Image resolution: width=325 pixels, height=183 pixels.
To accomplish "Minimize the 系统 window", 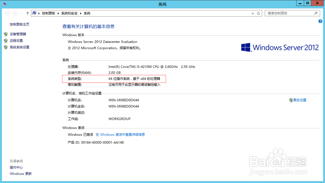I will point(300,3).
